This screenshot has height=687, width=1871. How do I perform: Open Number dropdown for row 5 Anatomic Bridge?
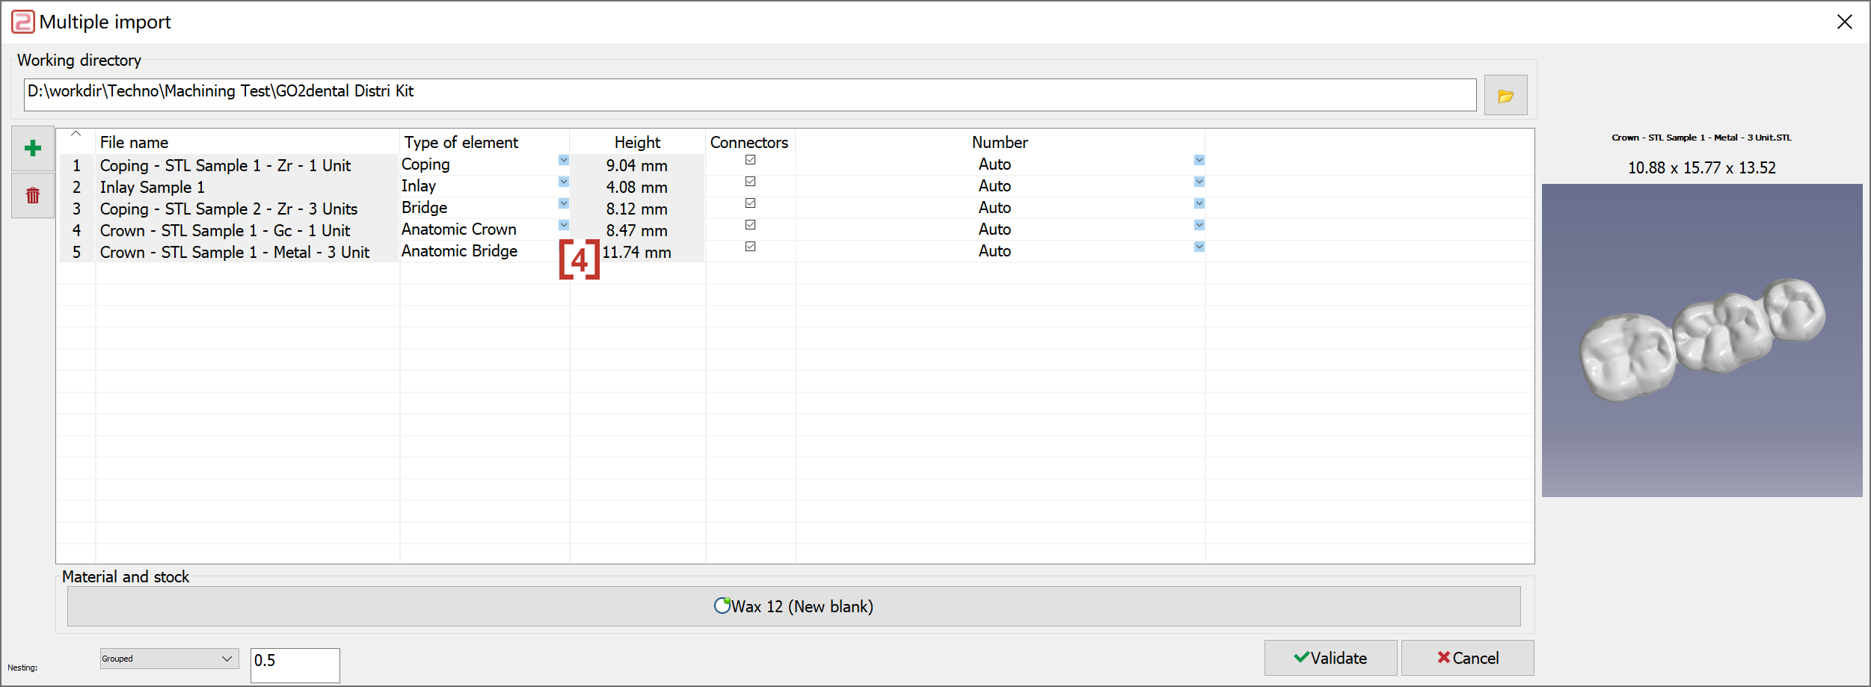pyautogui.click(x=1199, y=247)
